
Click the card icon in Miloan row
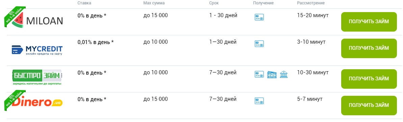point(259,17)
